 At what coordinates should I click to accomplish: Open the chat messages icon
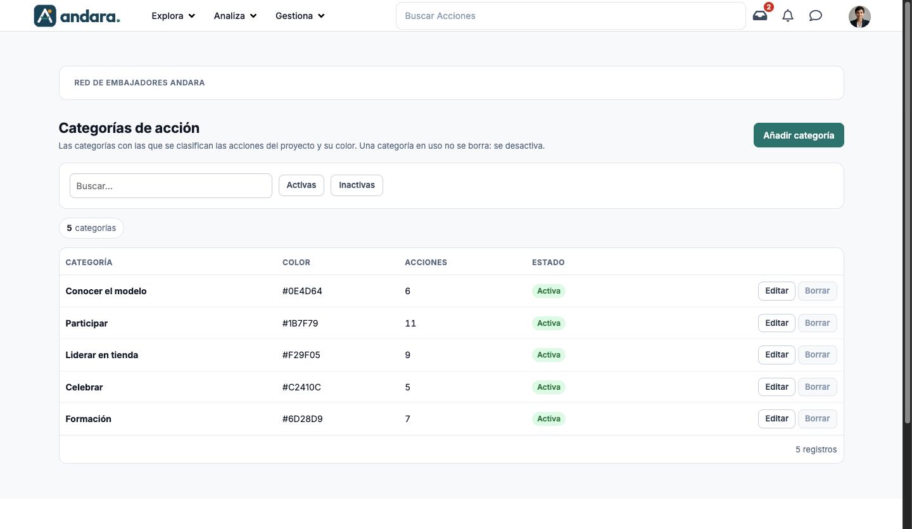point(816,16)
